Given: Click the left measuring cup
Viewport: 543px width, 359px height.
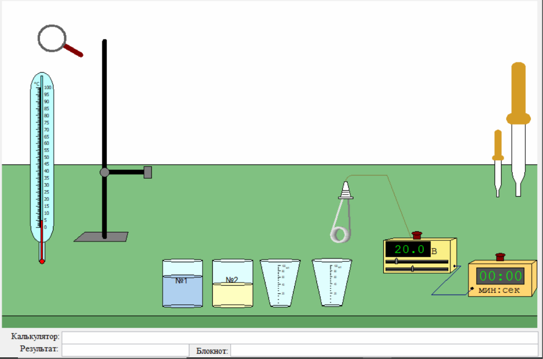Looking at the screenshot, I should 280,283.
